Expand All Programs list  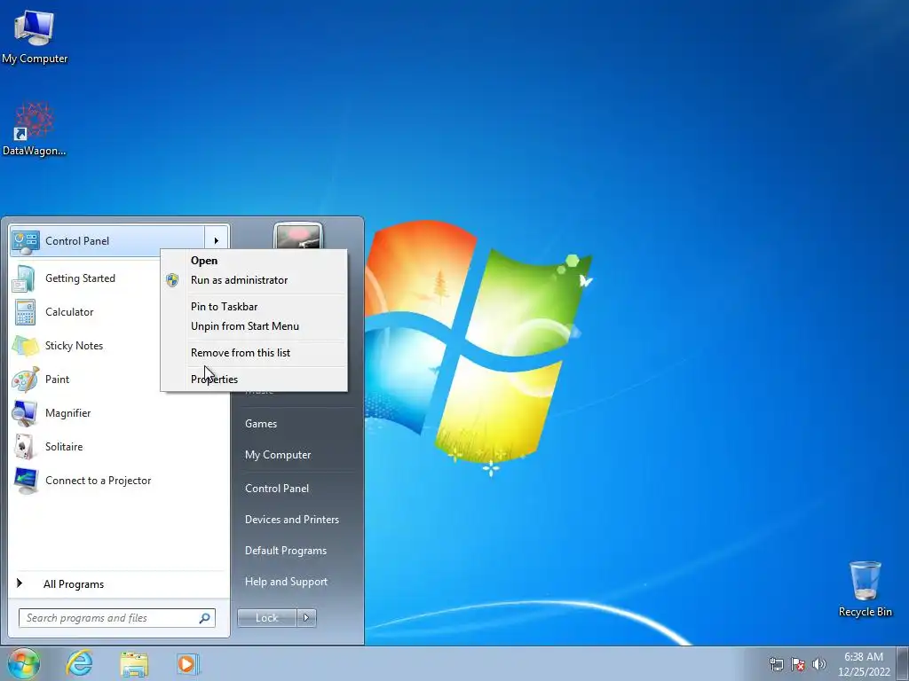[x=74, y=584]
